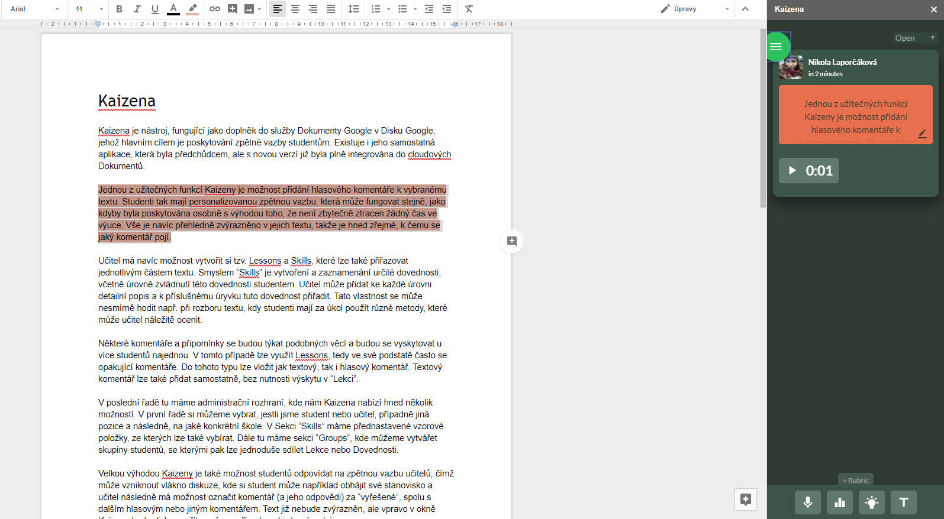
Task: Click the document vertical scrollbar thumb
Action: [x=763, y=118]
